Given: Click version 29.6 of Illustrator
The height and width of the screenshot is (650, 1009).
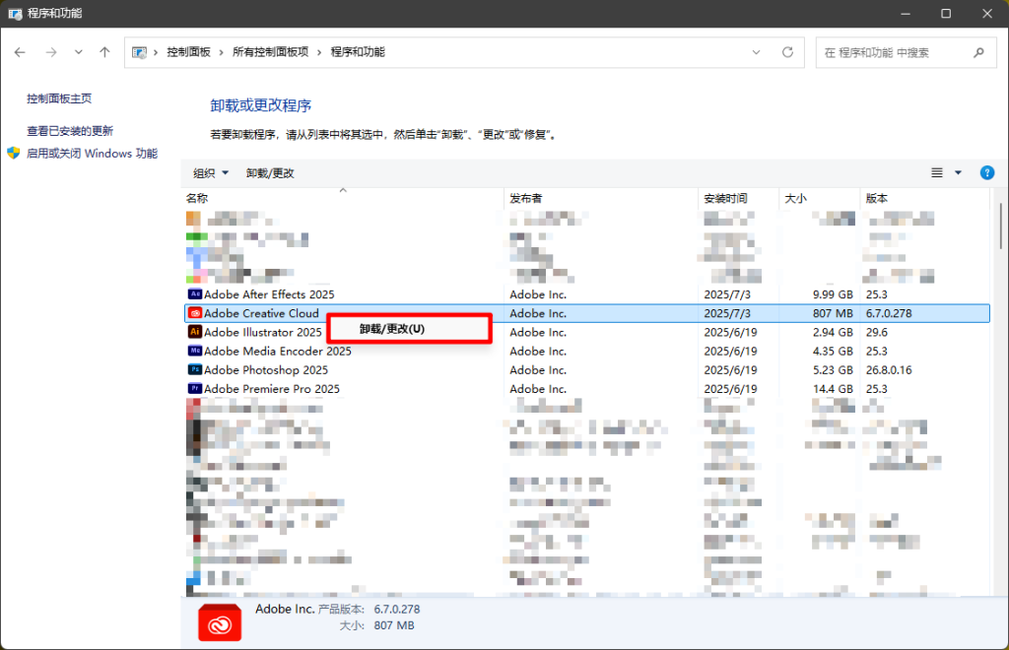Looking at the screenshot, I should [876, 333].
